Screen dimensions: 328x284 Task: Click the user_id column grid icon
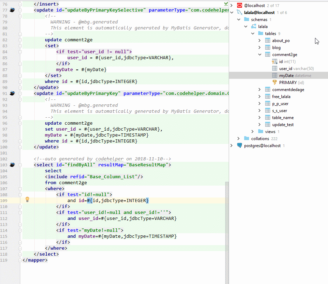pos(274,68)
